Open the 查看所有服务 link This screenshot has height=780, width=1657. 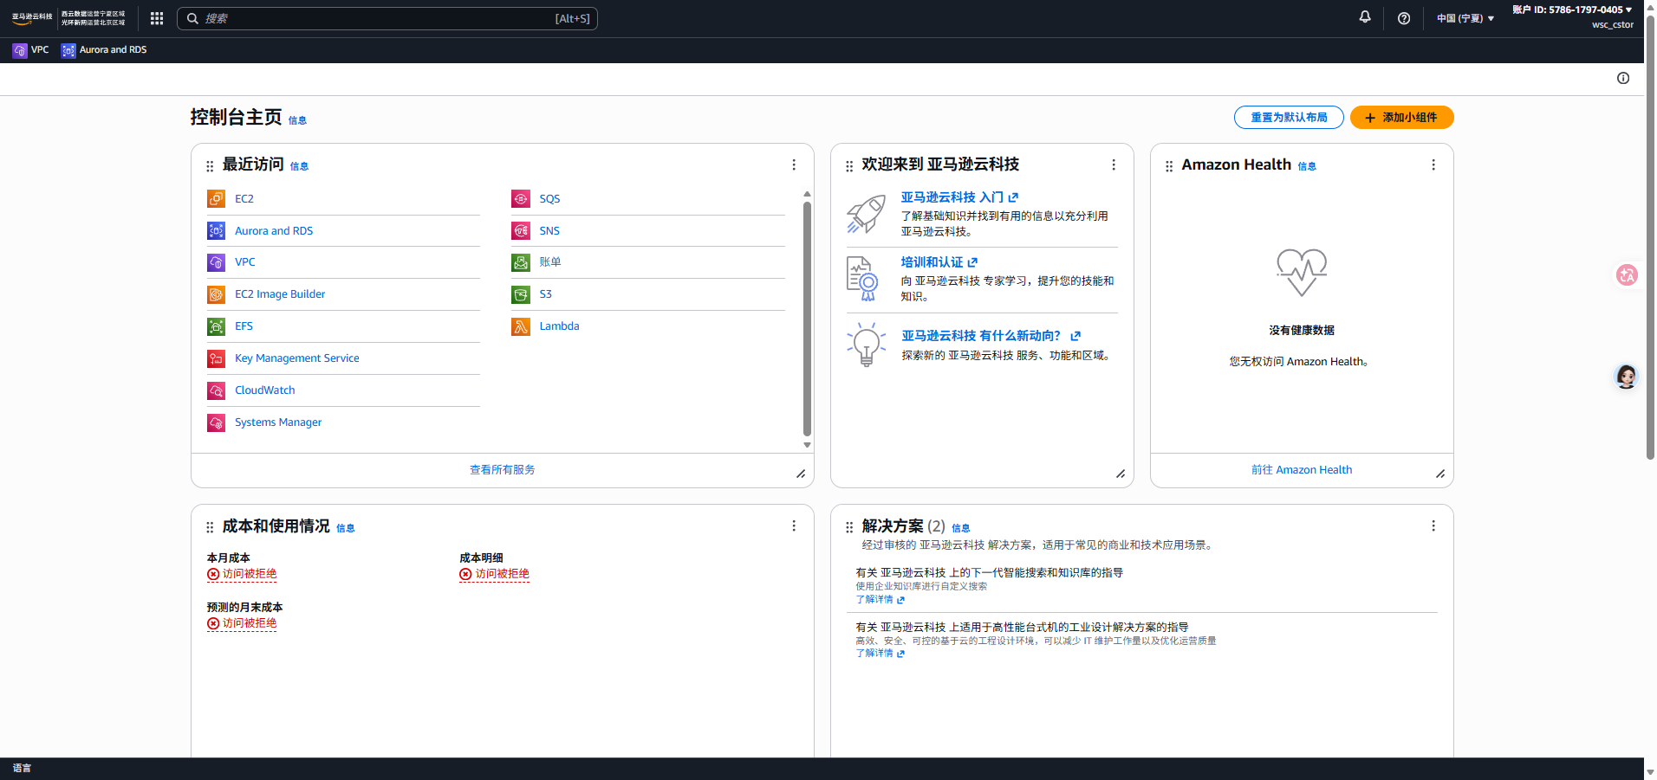coord(503,470)
